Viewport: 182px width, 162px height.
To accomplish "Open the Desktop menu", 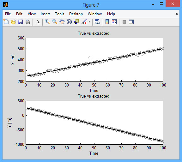I will pyautogui.click(x=76, y=14).
